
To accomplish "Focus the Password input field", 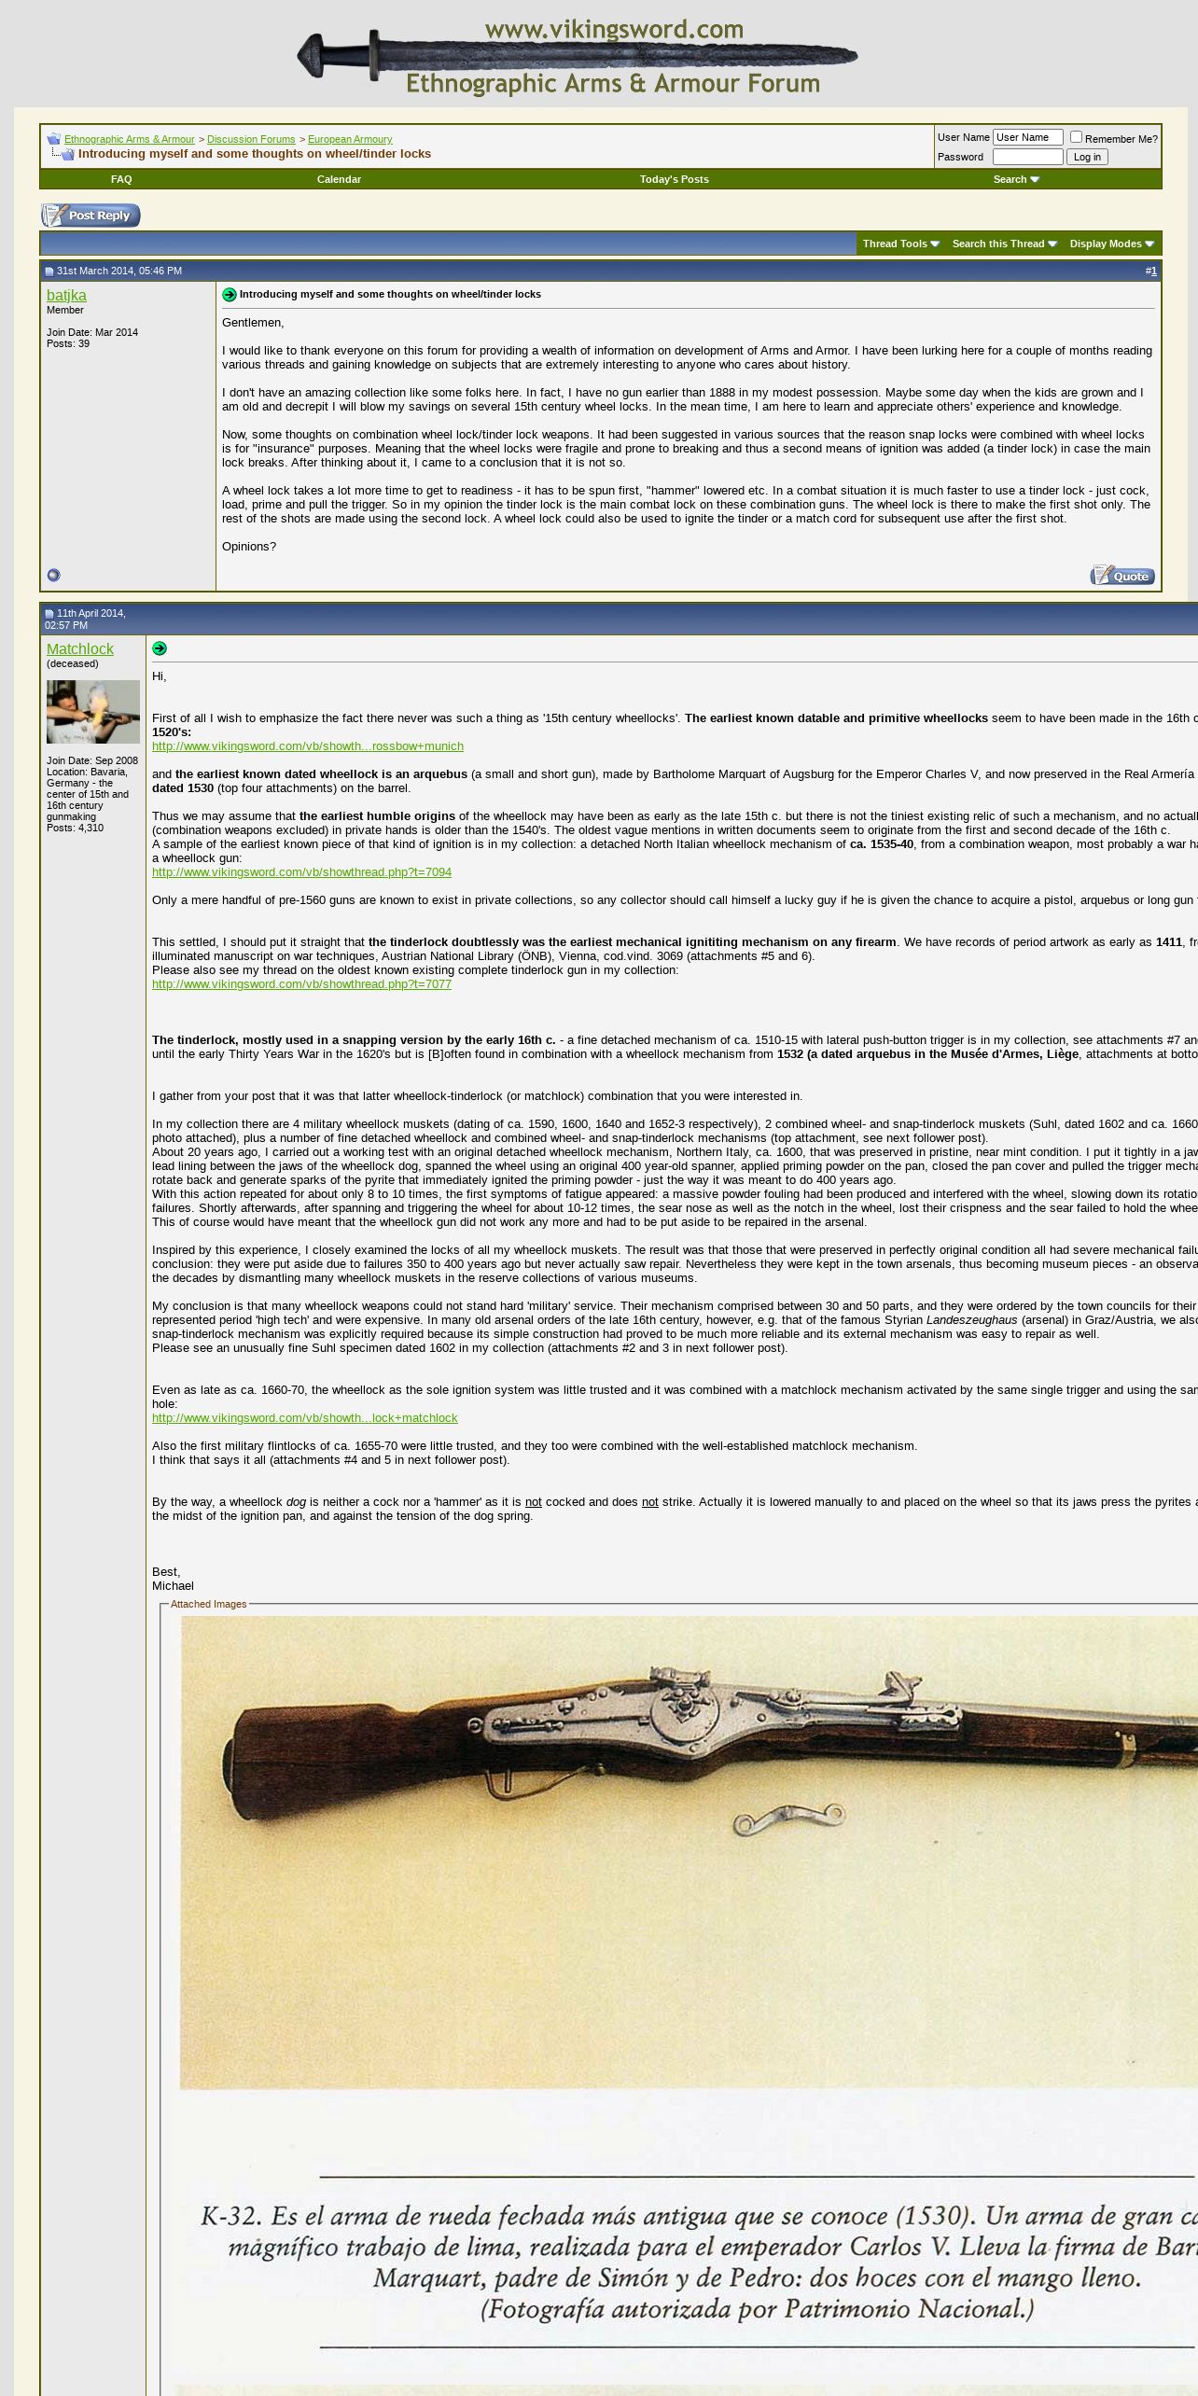I will click(1028, 157).
